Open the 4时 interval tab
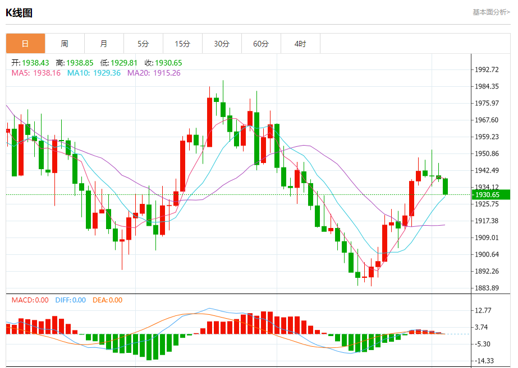The height and width of the screenshot is (368, 518). (301, 44)
